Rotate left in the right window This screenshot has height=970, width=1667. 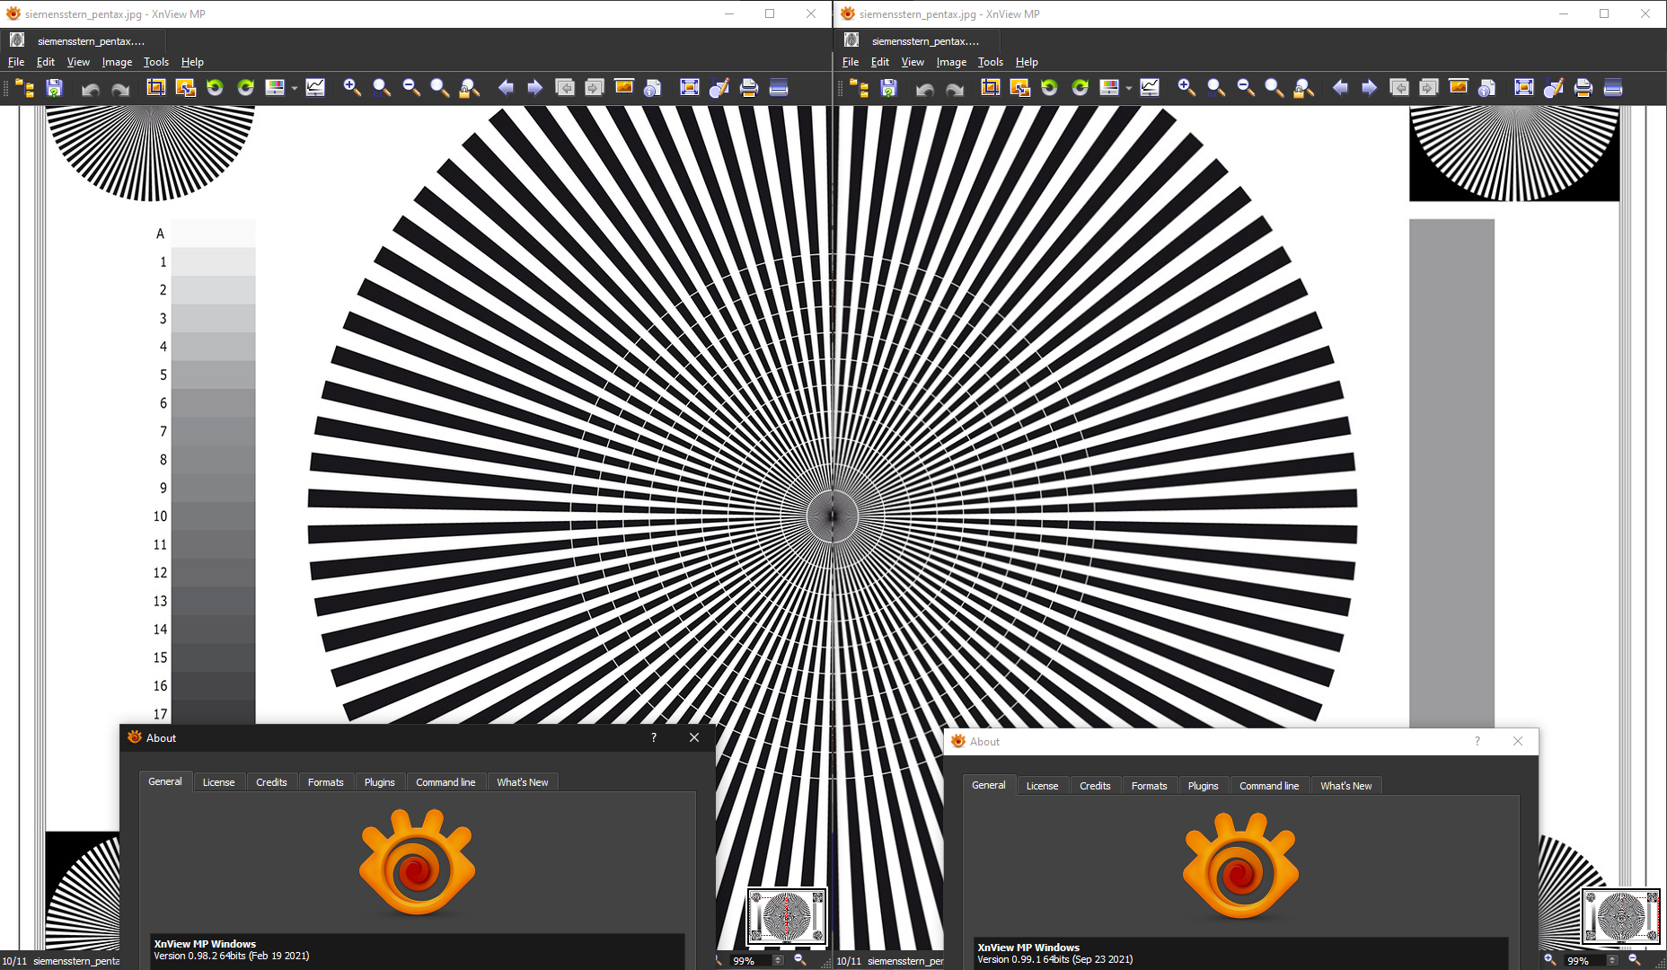tap(1049, 87)
